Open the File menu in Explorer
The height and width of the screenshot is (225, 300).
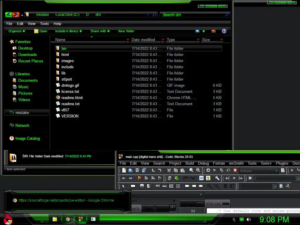coord(9,23)
